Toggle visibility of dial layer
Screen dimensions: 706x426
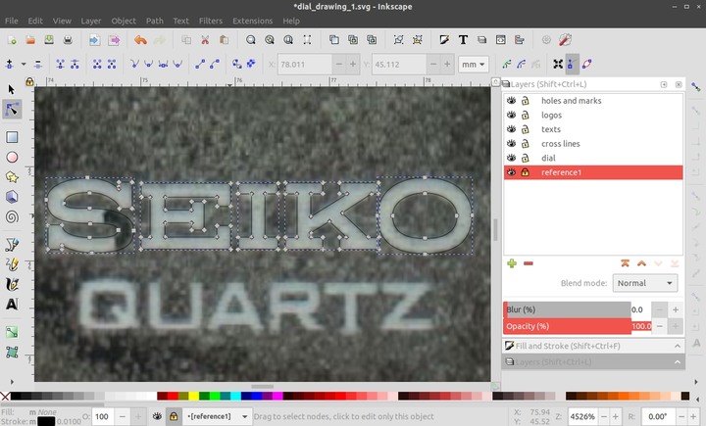511,158
